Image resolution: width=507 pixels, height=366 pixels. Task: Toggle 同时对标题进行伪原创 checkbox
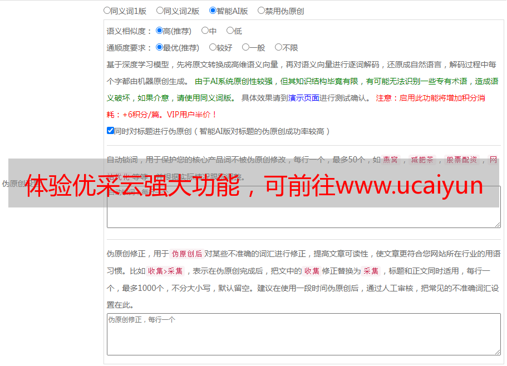pos(110,131)
